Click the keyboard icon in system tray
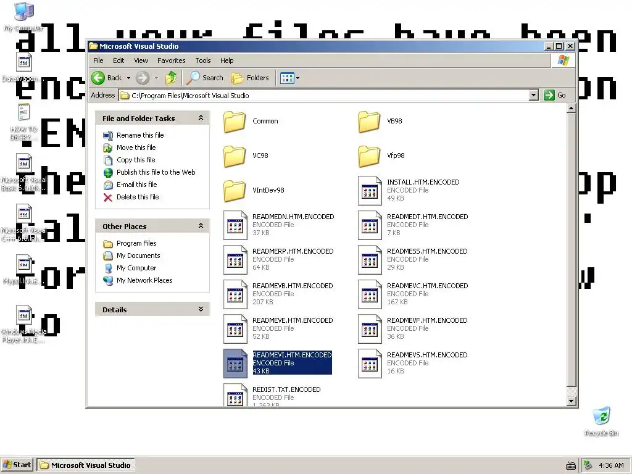This screenshot has height=474, width=632. point(571,465)
